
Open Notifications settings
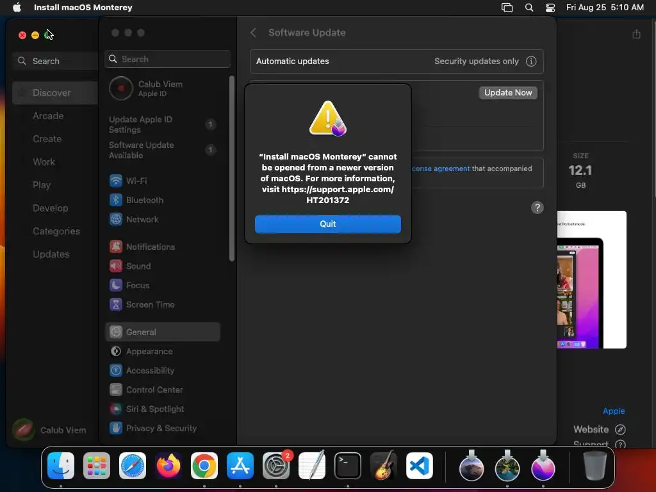[x=162, y=247]
